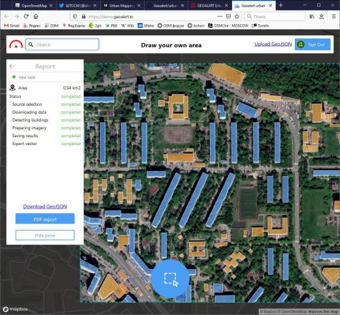Focus the Geoalert Search input field
Viewport: 340px width, 315px height.
62,44
